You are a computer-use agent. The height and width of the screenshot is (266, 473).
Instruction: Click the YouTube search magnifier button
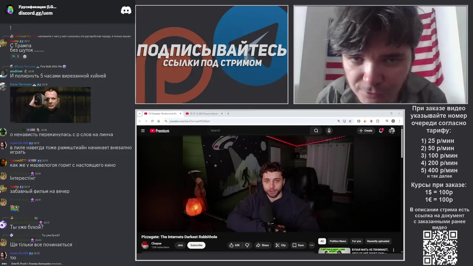(316, 130)
